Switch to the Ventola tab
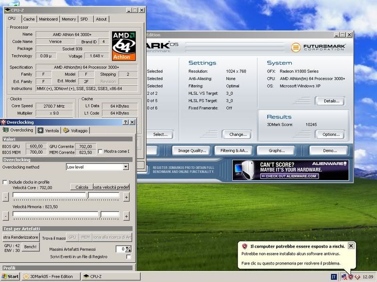377x282 pixels. pos(49,131)
